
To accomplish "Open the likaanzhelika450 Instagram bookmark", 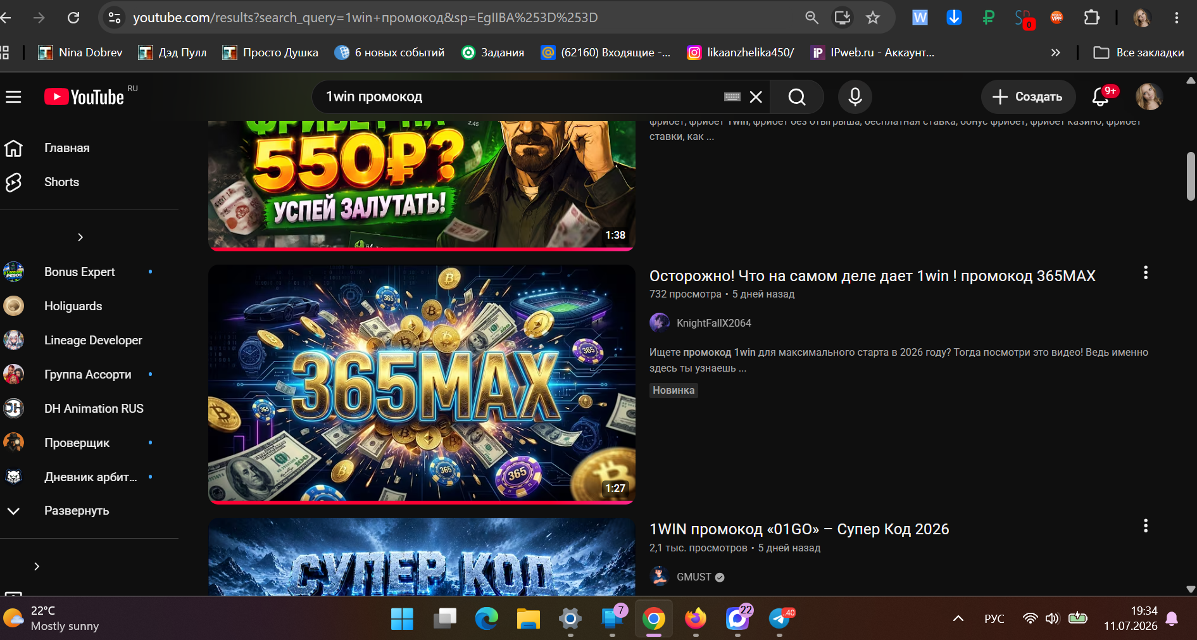I will [x=741, y=53].
